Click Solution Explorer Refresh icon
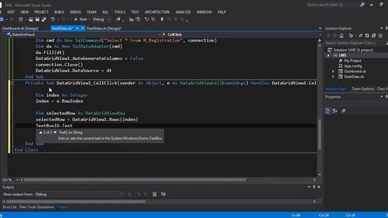Viewport: 388px width, 218px height. click(367, 36)
